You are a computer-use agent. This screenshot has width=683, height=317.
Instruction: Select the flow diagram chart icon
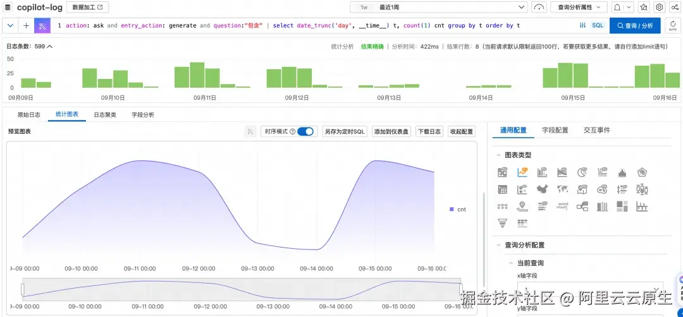582,206
